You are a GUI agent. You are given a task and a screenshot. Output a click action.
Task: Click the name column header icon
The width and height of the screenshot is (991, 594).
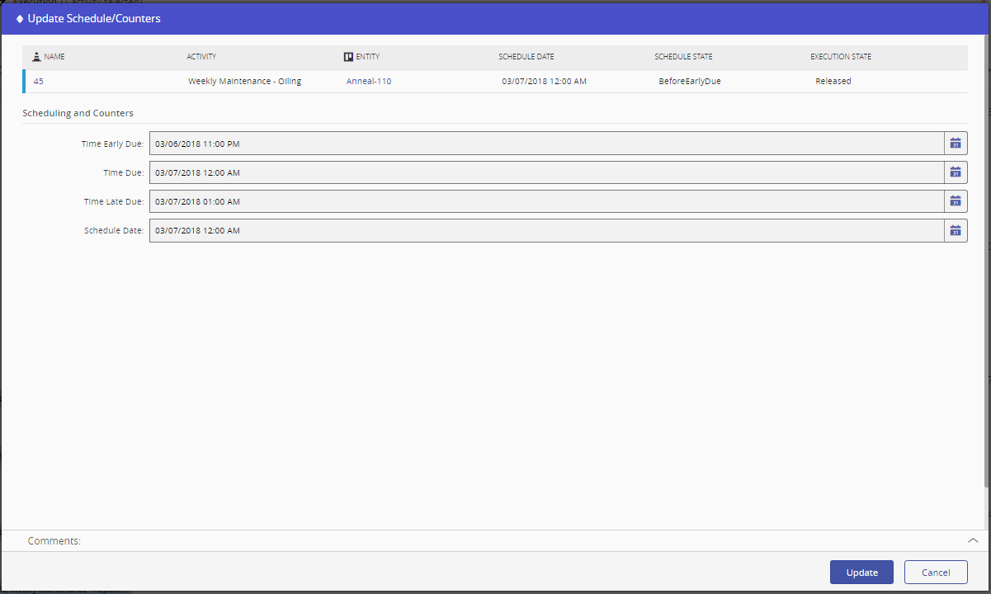[x=36, y=57]
